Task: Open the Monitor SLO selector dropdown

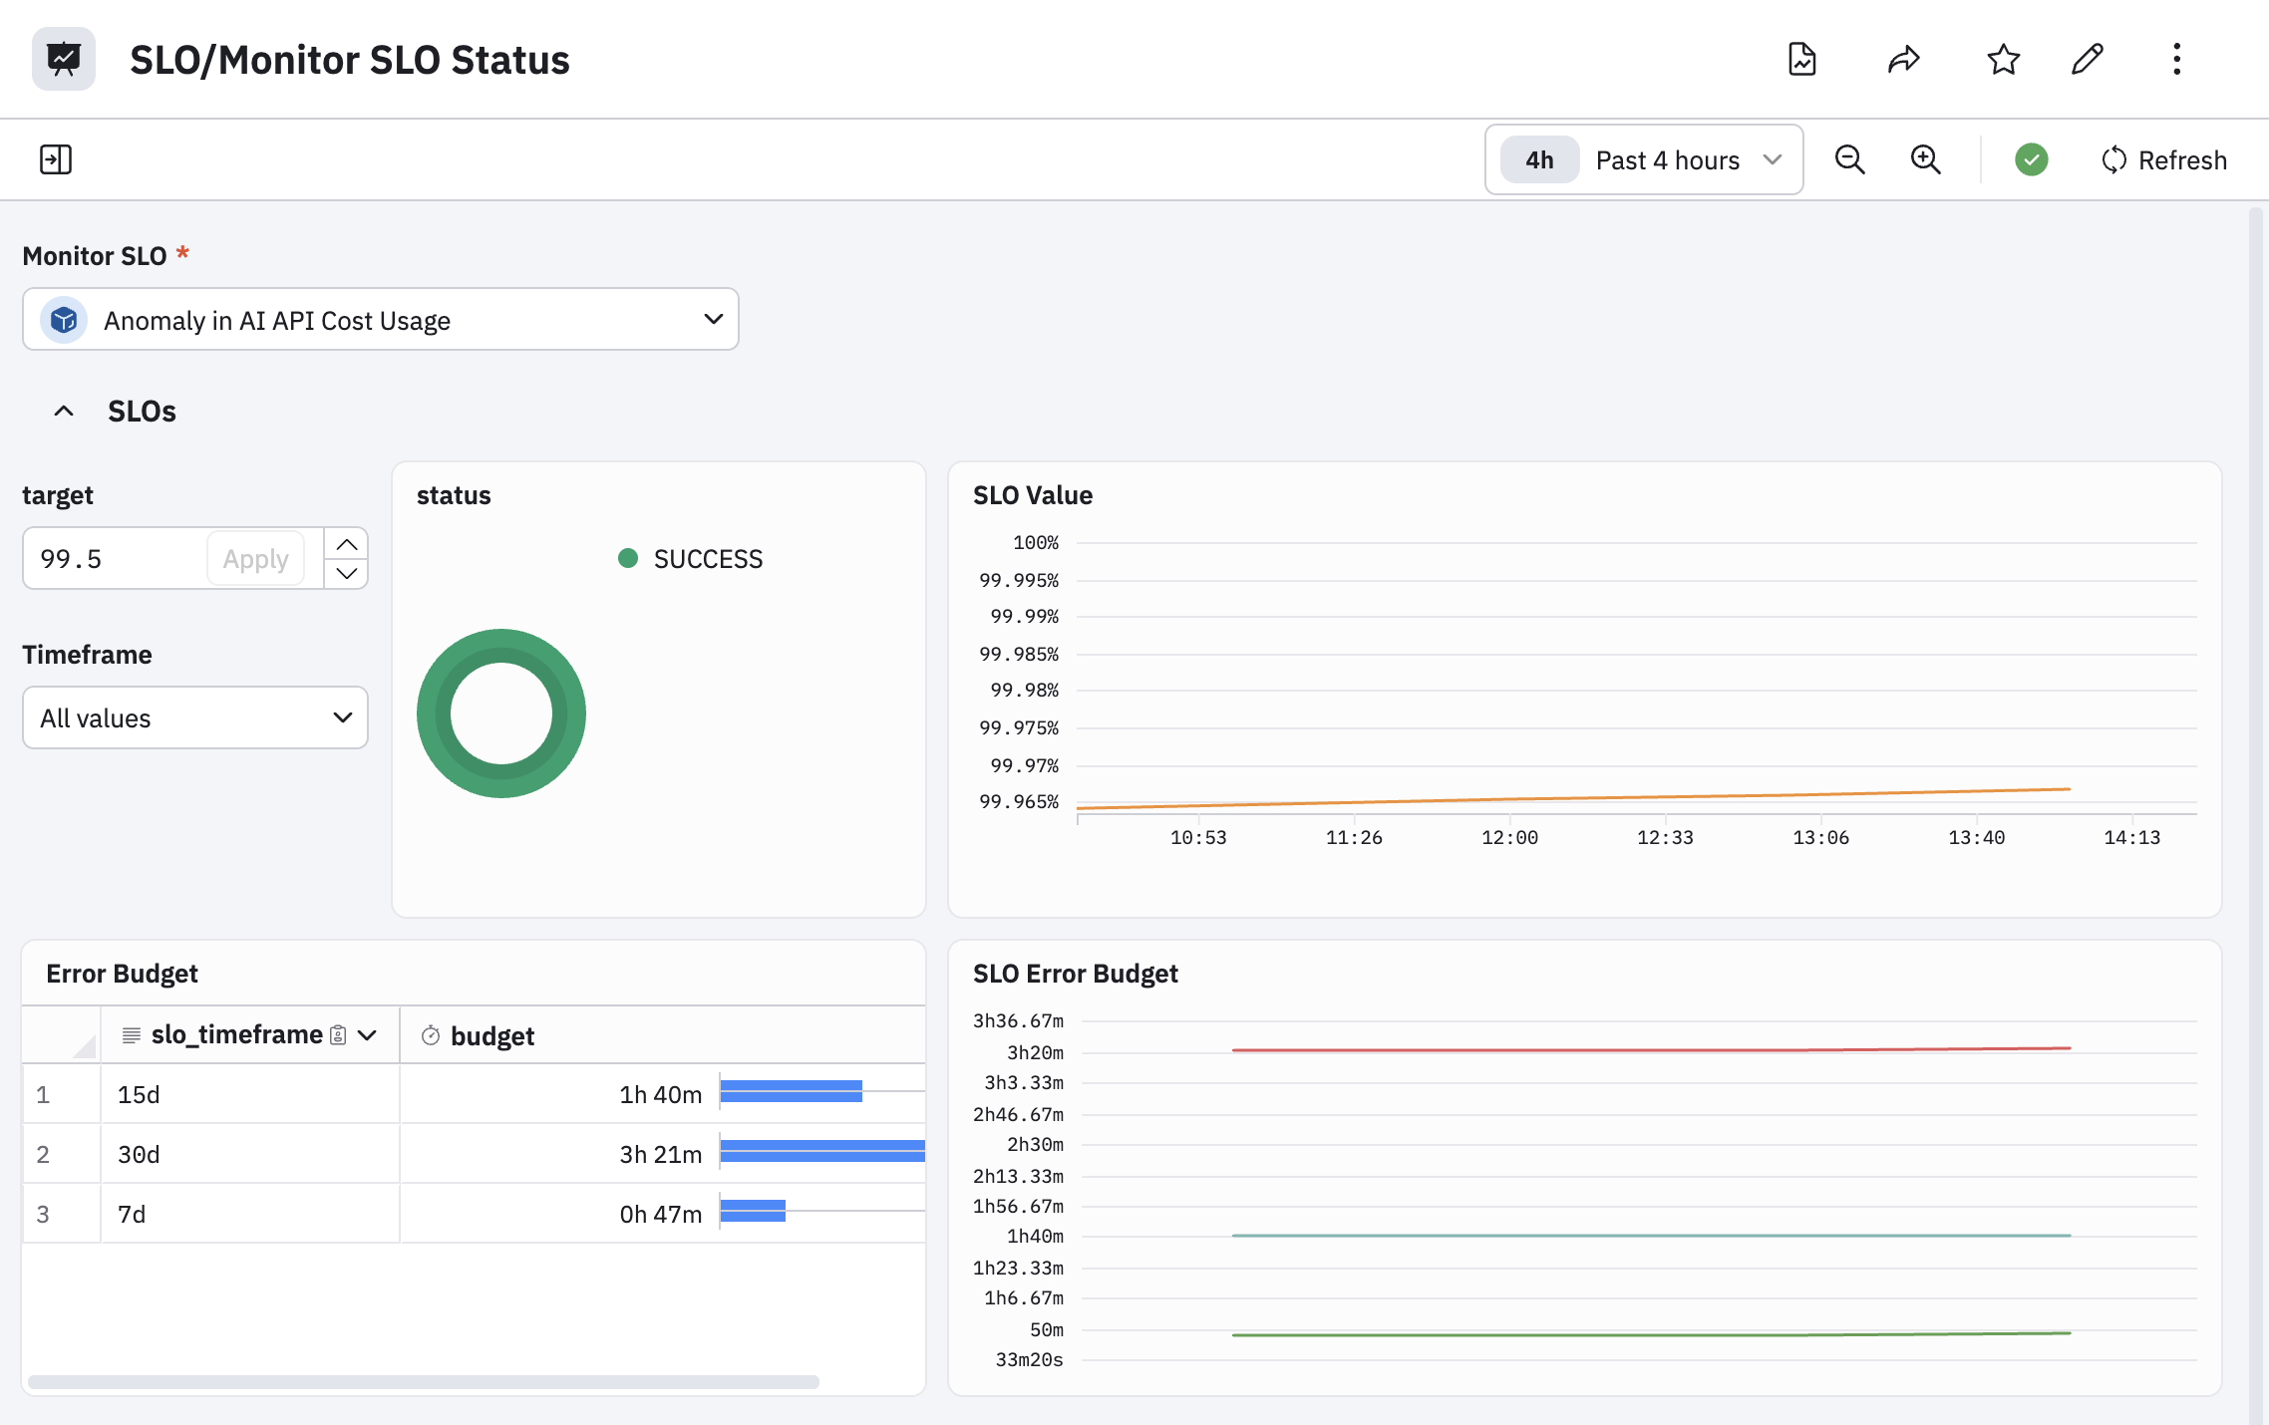Action: click(380, 320)
